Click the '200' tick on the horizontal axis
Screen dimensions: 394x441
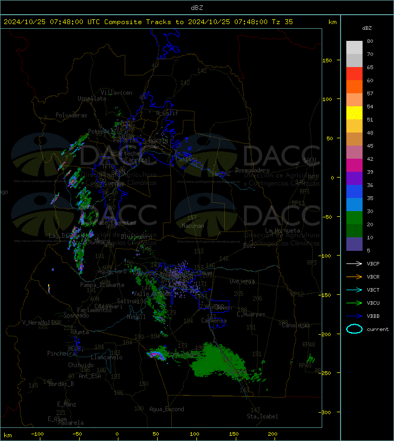coord(272,434)
